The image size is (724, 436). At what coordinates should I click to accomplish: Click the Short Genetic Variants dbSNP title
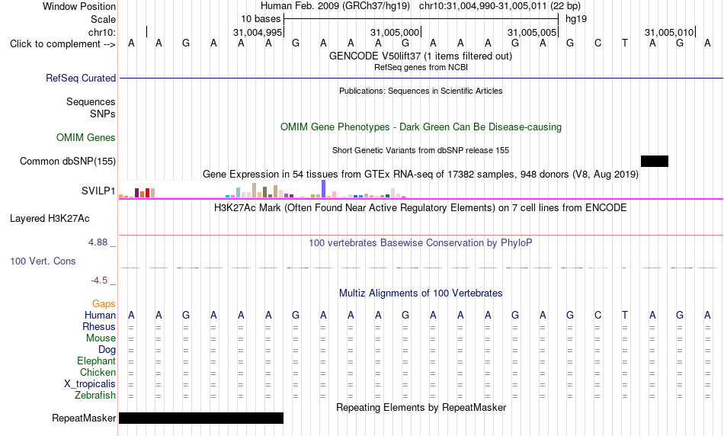click(421, 150)
